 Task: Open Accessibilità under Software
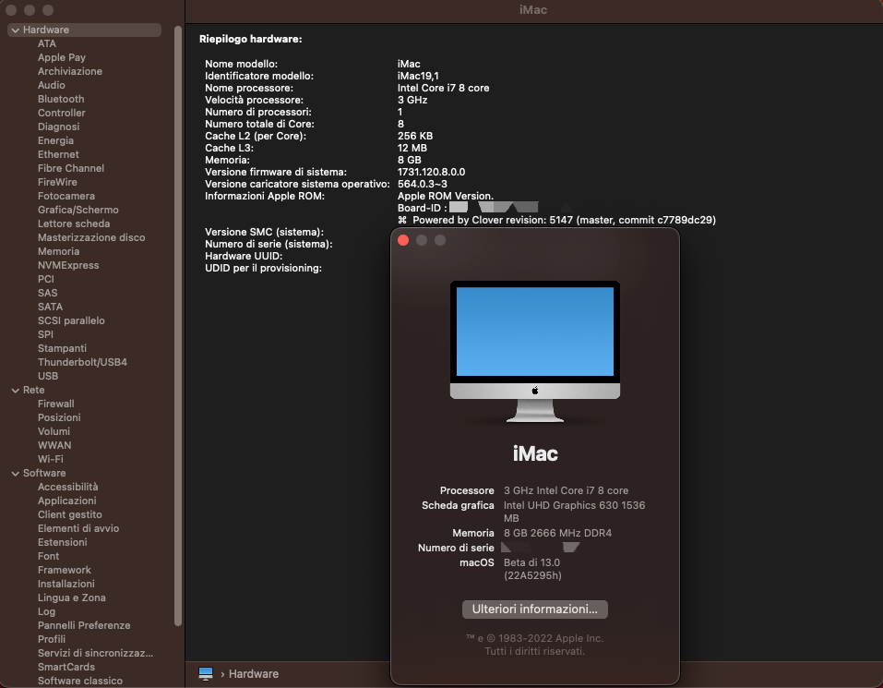pos(67,487)
